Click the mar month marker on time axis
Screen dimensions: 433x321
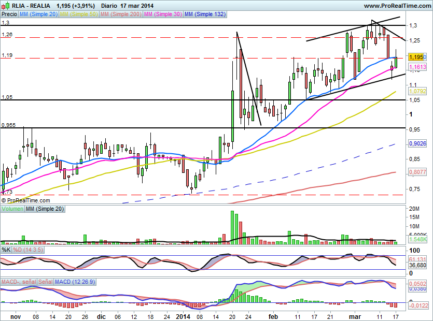click(355, 316)
